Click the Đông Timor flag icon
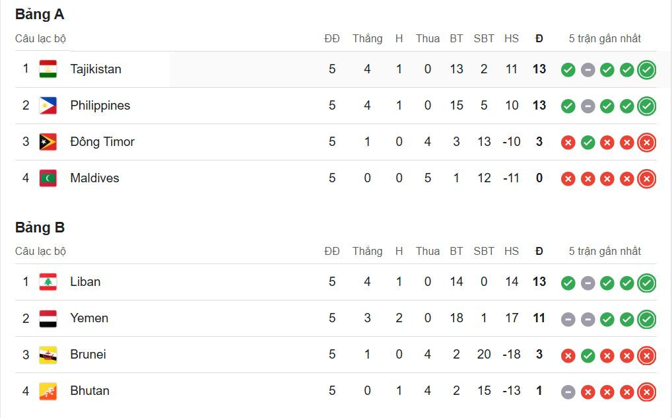The image size is (672, 418). point(48,142)
